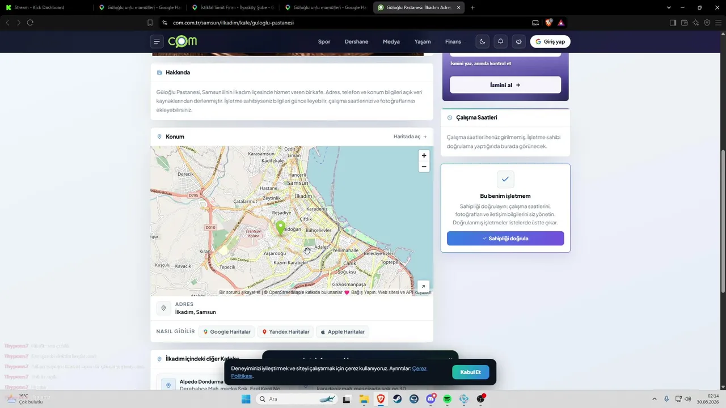Open the volume control in system tray

coord(687,399)
